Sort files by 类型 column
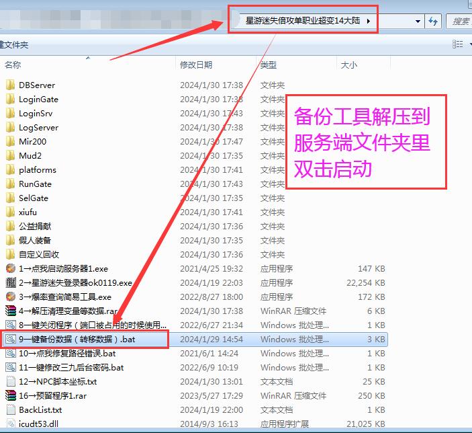 pos(269,65)
